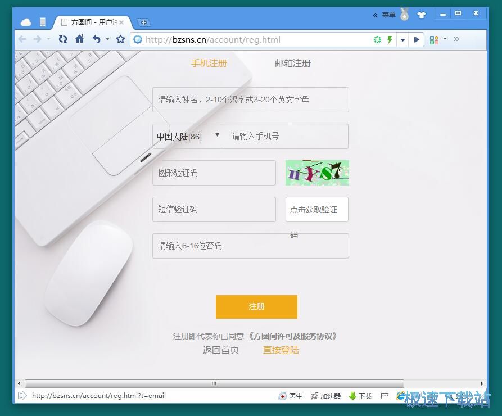Refresh the captcha by clicking its image
This screenshot has height=416, width=502.
tap(316, 173)
